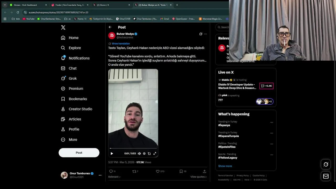Open Diablo IV Developer Update live
This screenshot has width=336, height=189.
[x=237, y=86]
